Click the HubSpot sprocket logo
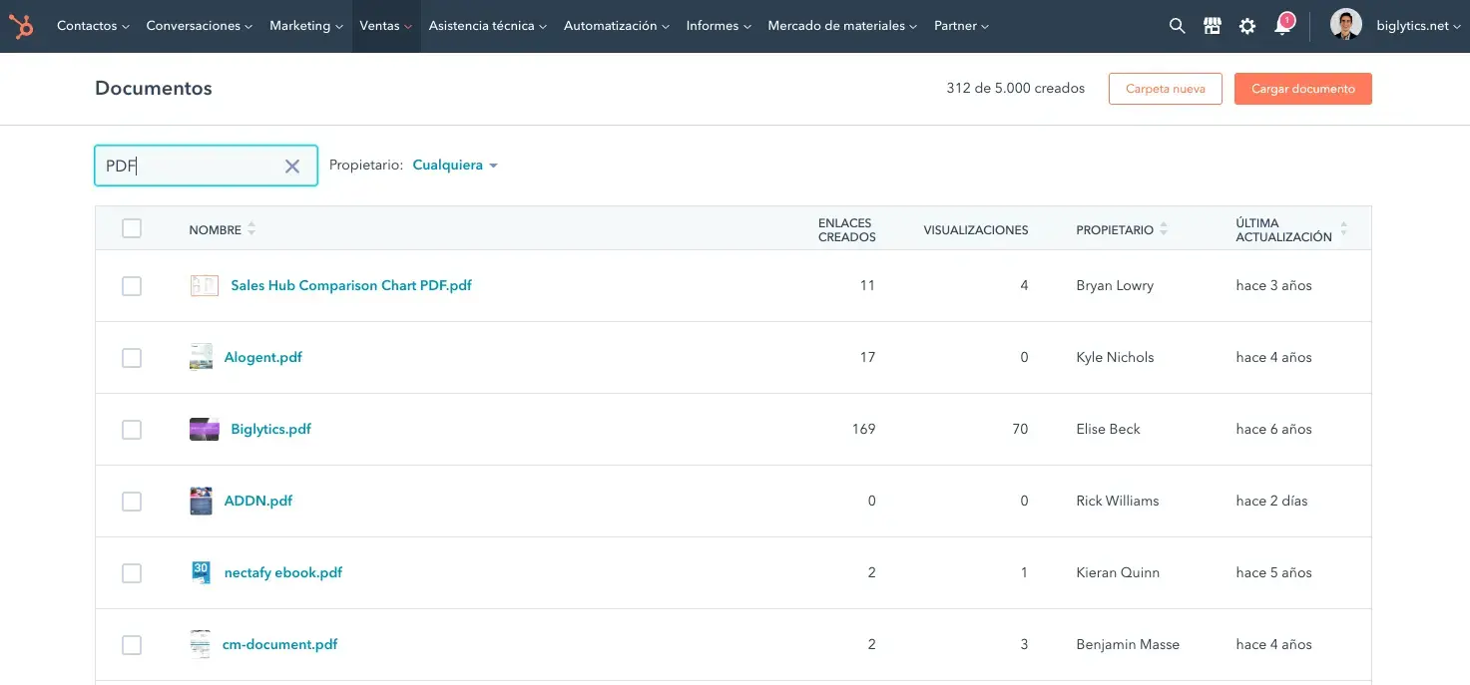The width and height of the screenshot is (1470, 685). pyautogui.click(x=21, y=26)
